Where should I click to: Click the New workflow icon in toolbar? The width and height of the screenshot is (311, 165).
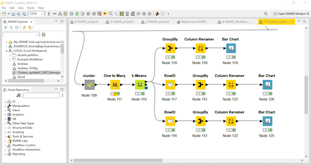4,14
